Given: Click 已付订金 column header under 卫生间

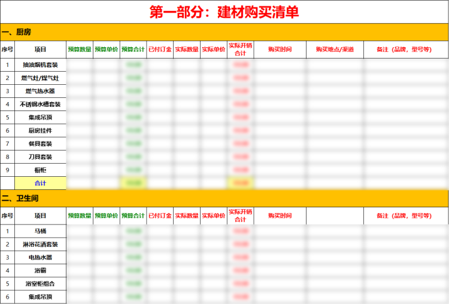Looking at the screenshot, I should [160, 216].
